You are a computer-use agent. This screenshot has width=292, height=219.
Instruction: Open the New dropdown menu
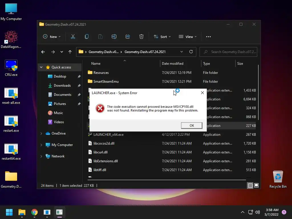(x=52, y=37)
